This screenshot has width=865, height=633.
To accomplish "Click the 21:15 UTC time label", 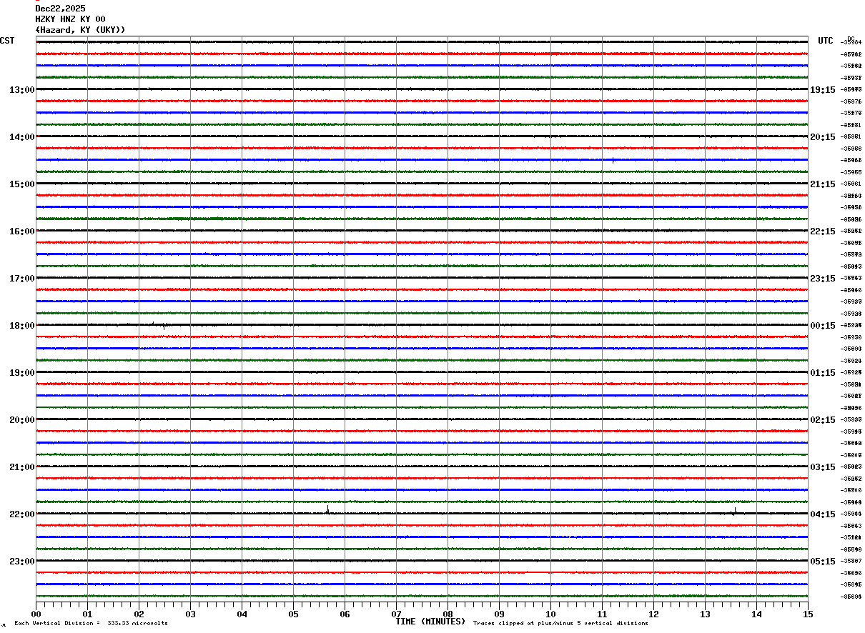I will 822,184.
